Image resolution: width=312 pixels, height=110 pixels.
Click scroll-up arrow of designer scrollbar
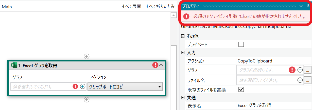coord(174,16)
